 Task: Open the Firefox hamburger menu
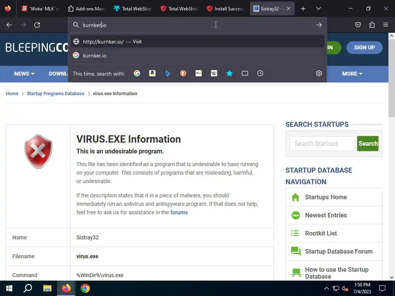tap(386, 25)
